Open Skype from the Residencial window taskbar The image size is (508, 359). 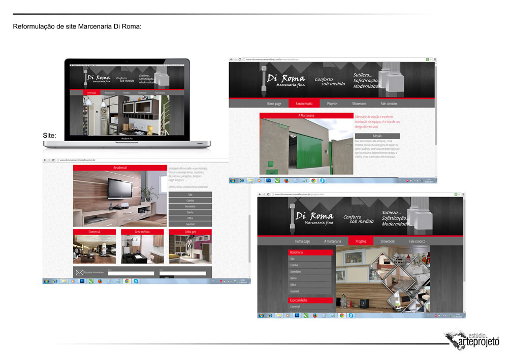pos(136,281)
